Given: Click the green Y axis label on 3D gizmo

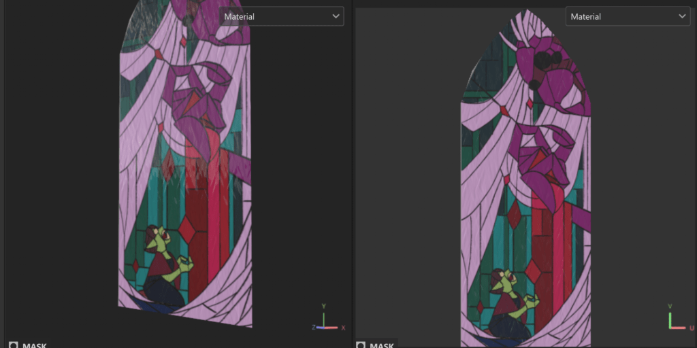Looking at the screenshot, I should (324, 307).
